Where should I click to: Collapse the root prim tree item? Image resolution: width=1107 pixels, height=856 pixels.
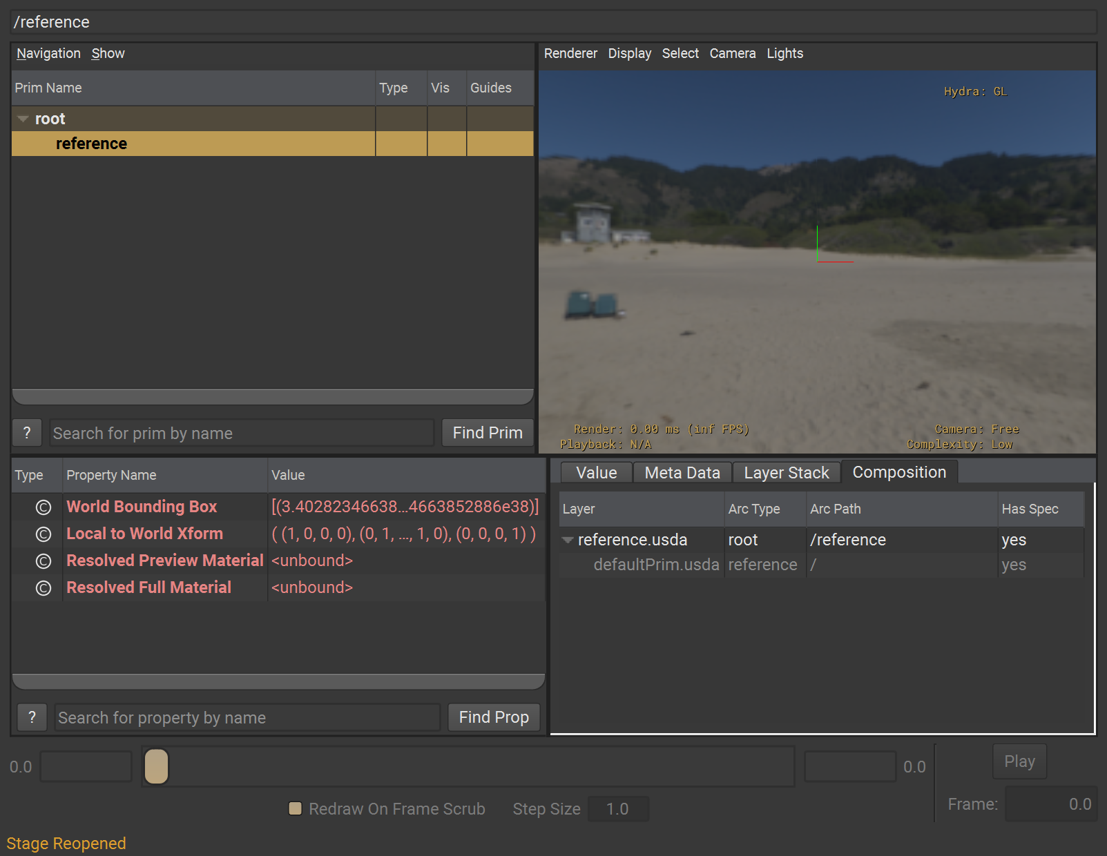(x=23, y=119)
